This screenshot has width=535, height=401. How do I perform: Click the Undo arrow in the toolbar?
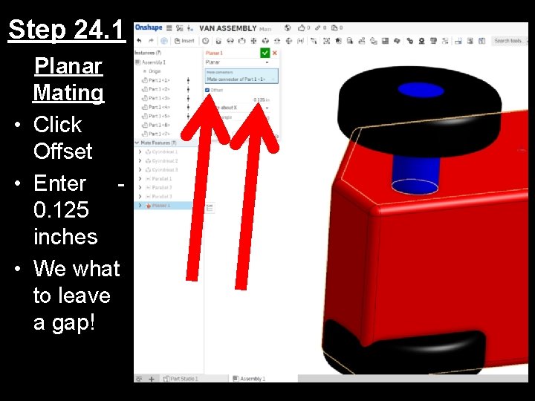tap(139, 41)
